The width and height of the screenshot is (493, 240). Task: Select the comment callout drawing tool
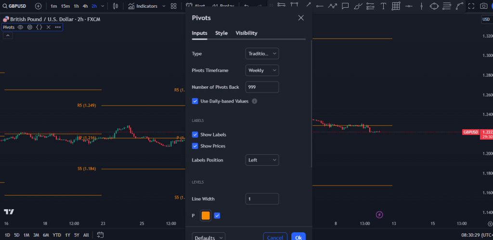tap(345, 6)
